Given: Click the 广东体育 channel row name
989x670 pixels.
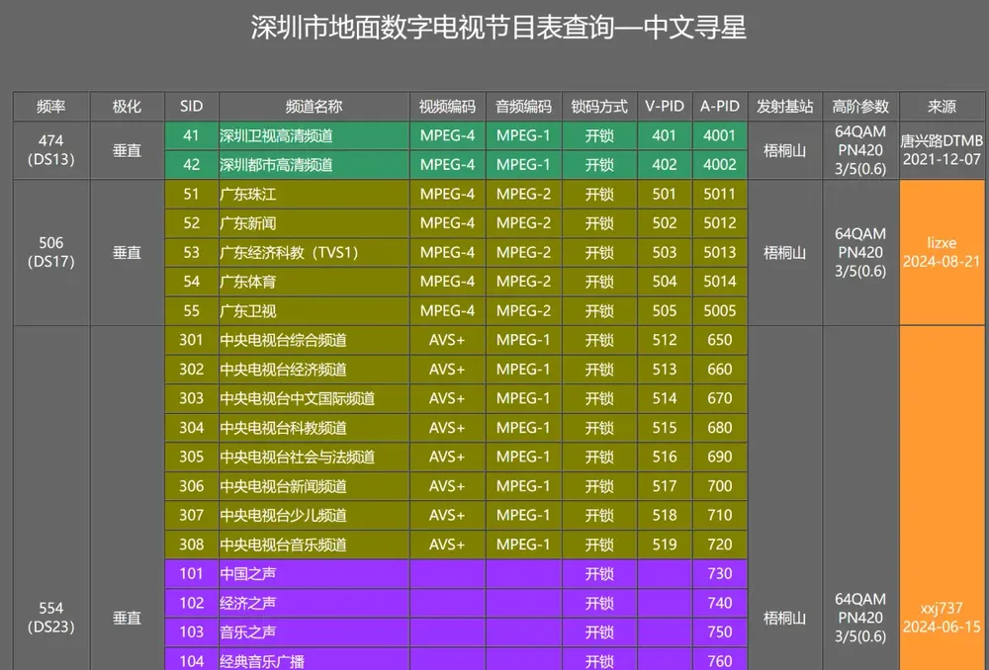Looking at the screenshot, I should [247, 282].
